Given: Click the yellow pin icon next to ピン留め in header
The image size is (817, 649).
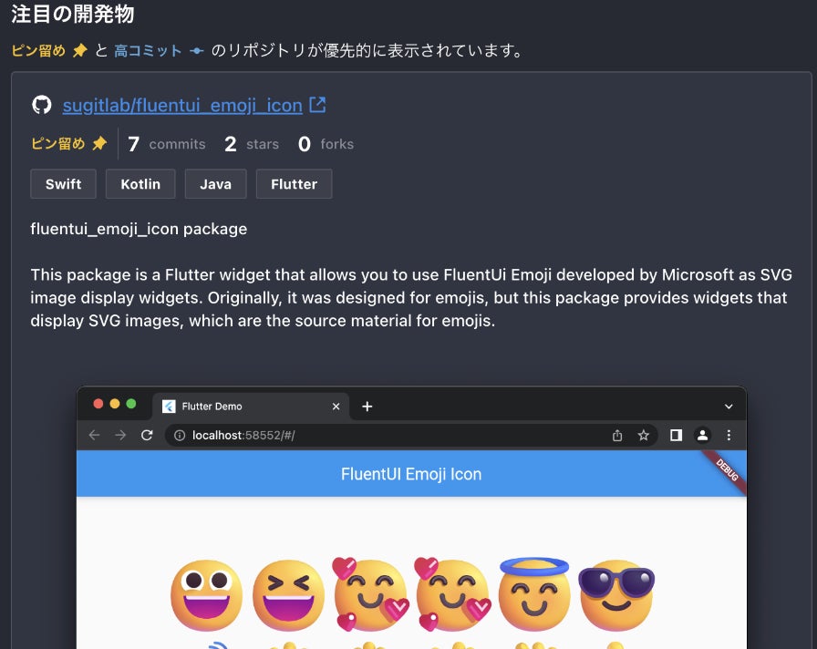Looking at the screenshot, I should (79, 50).
